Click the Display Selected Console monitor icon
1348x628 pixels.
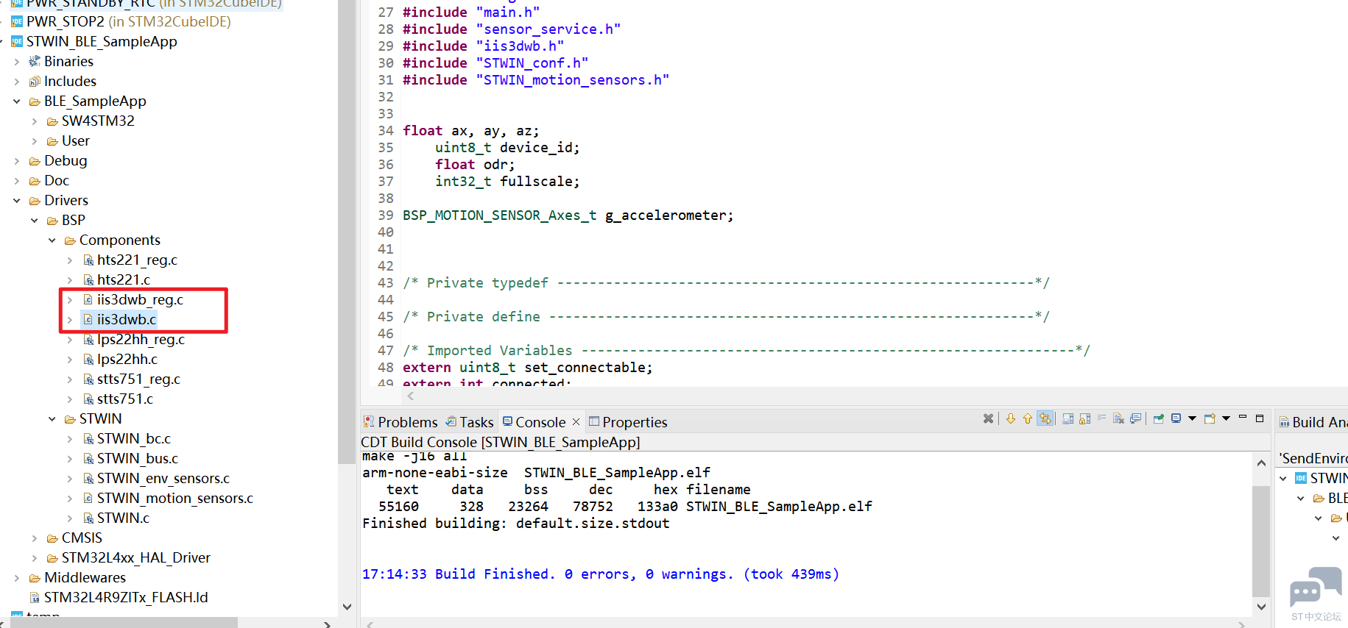(1176, 418)
